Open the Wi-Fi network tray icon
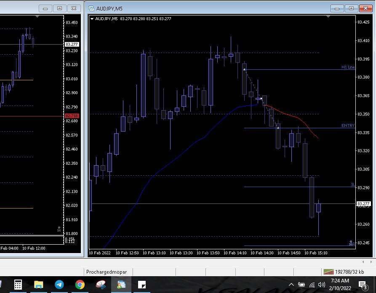Viewport: 376px width, 293px height. pos(312,285)
